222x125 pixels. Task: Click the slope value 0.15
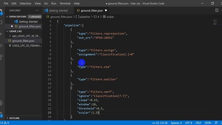(x=94, y=100)
